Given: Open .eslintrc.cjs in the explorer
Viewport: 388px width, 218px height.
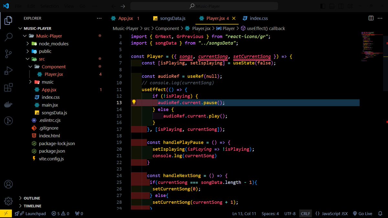Looking at the screenshot, I should tap(49, 120).
